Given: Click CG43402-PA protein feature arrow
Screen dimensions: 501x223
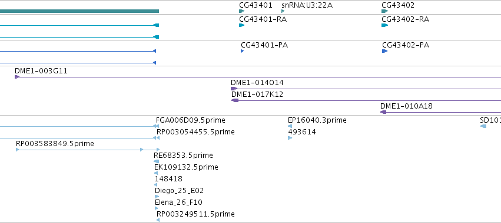Looking at the screenshot, I should pos(384,51).
